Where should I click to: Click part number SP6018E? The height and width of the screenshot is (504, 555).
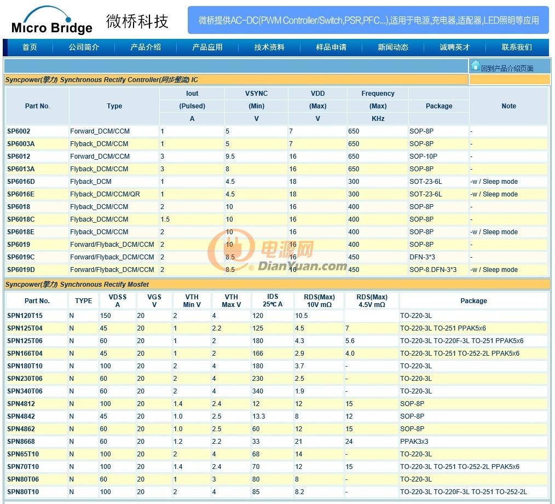(x=21, y=232)
